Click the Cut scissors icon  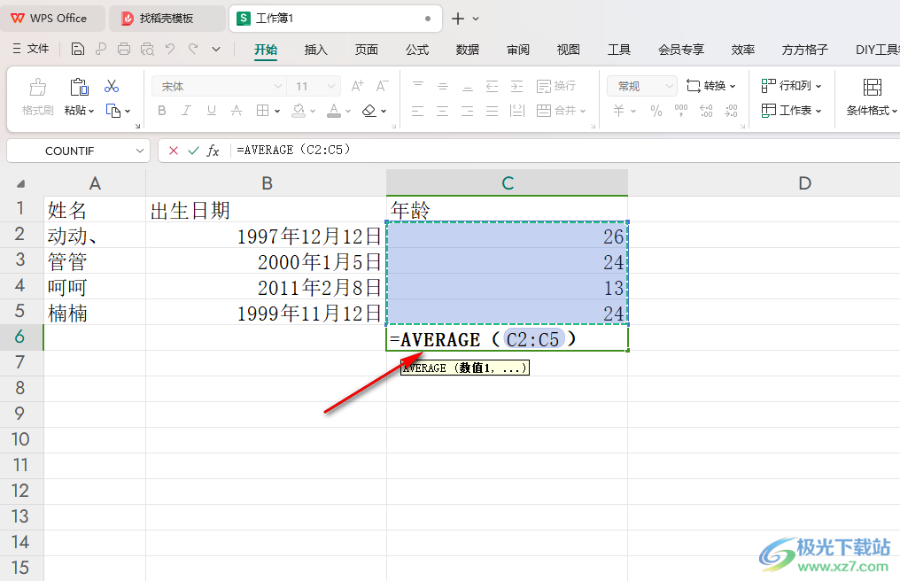112,86
